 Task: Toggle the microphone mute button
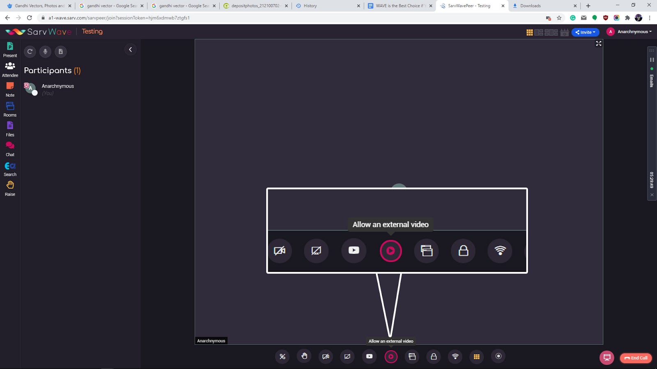(x=283, y=357)
